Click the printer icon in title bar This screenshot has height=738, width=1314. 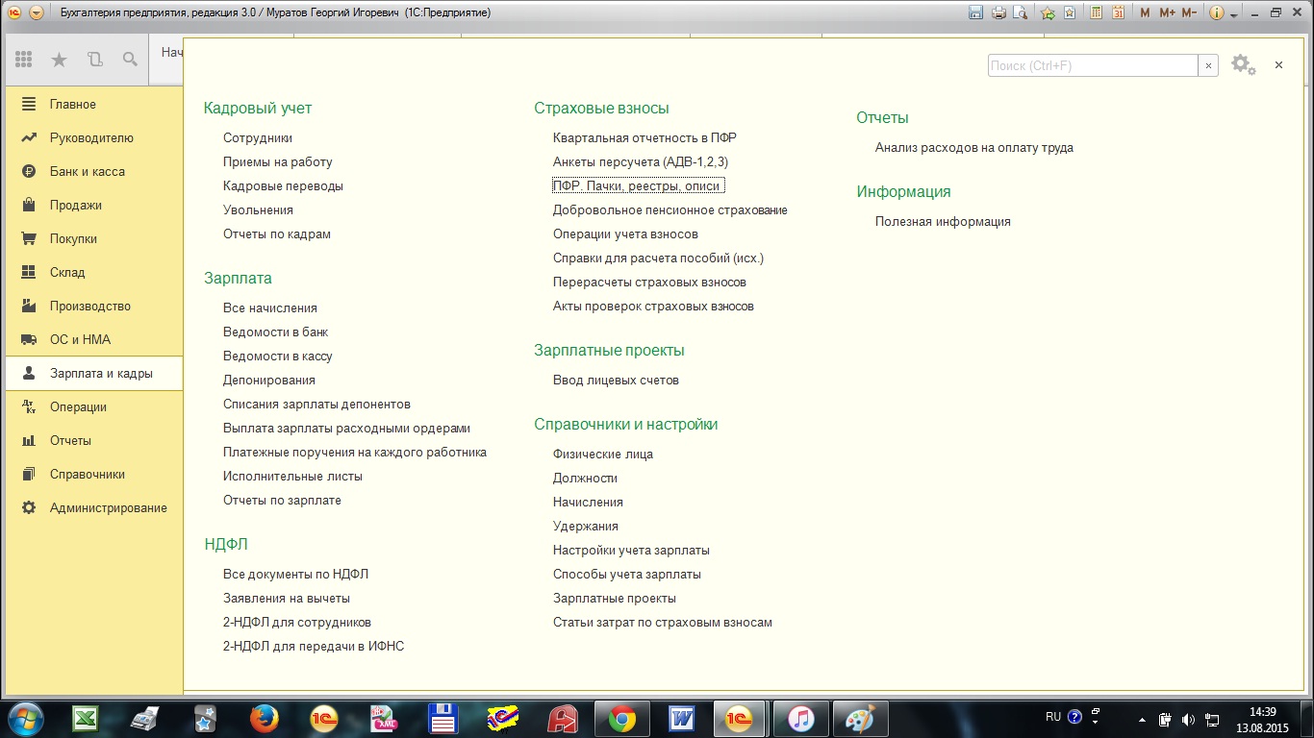[998, 12]
